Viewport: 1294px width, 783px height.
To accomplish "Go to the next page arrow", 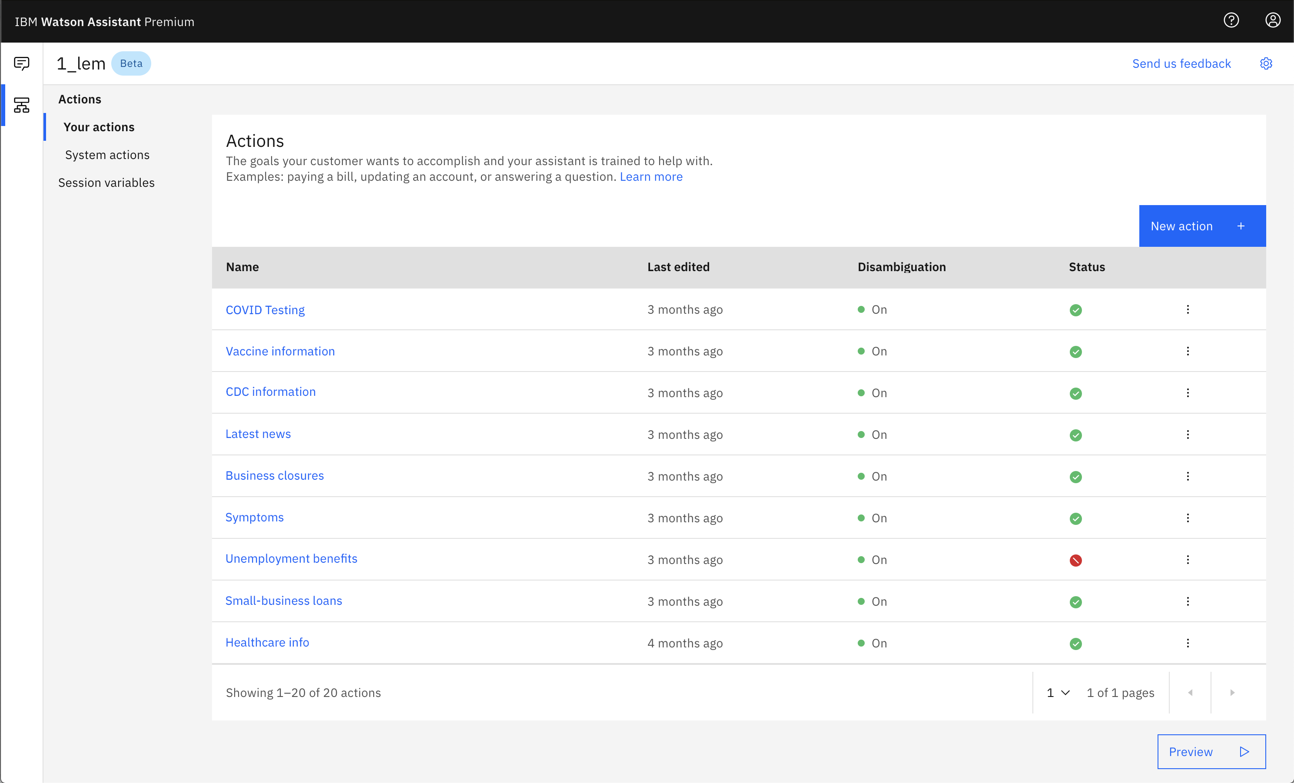I will [x=1231, y=693].
